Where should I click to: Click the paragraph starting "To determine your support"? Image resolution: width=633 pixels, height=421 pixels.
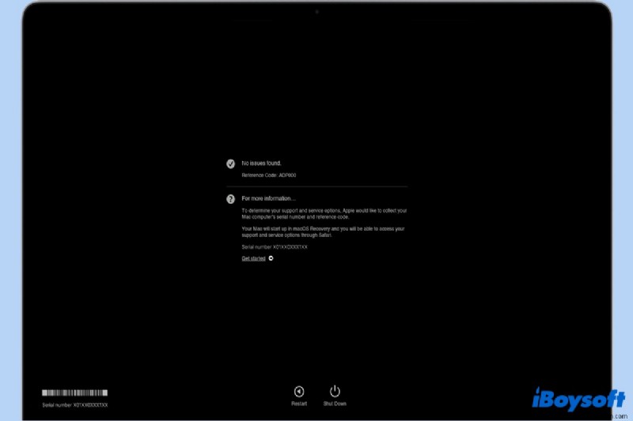[x=324, y=213]
